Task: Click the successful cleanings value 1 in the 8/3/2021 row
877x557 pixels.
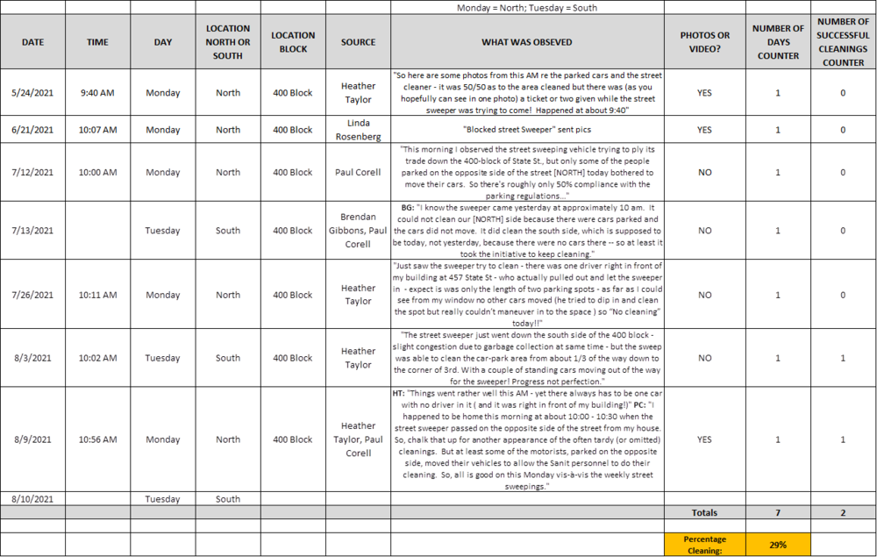Action: click(843, 358)
